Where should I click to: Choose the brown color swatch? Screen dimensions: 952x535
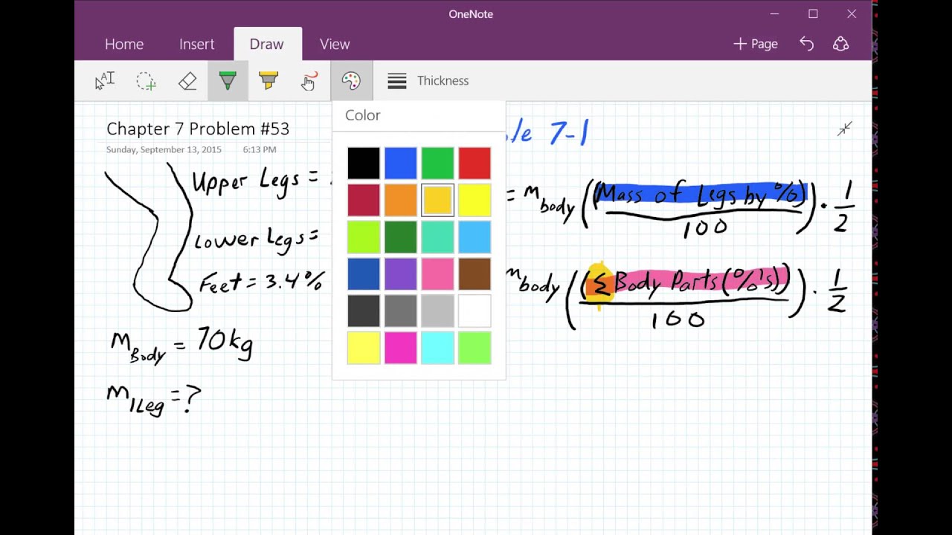click(475, 274)
